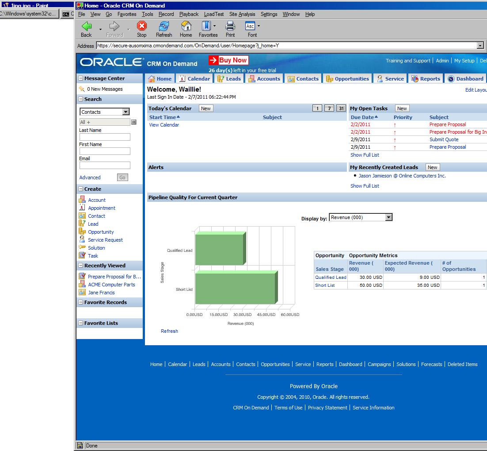Click the Print printer icon
Screen dimensions: 487x451
pos(230,26)
